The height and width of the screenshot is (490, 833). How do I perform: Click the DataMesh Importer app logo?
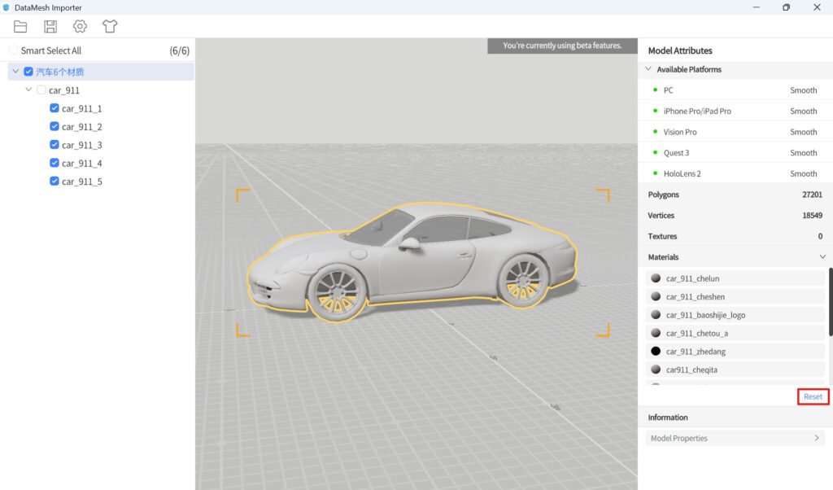pyautogui.click(x=7, y=7)
